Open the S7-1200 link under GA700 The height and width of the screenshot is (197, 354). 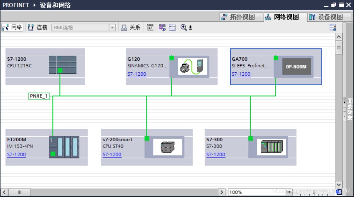(x=241, y=74)
